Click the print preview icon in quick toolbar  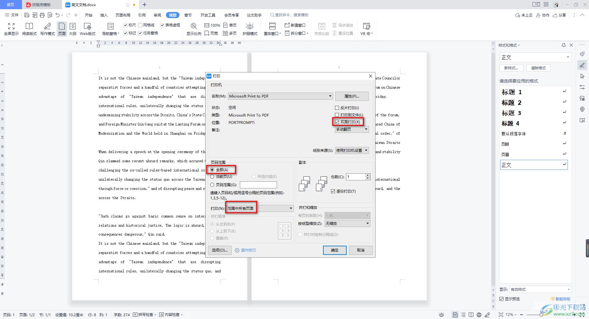50,15
